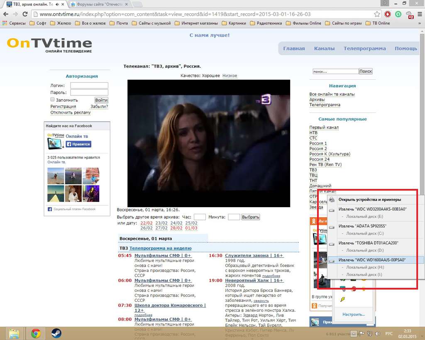Bookmark this page with the star icon

click(x=377, y=14)
